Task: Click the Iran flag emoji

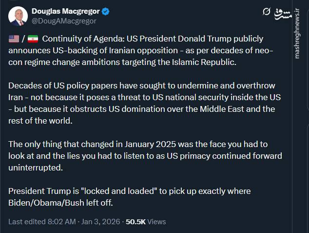Action: 33,39
